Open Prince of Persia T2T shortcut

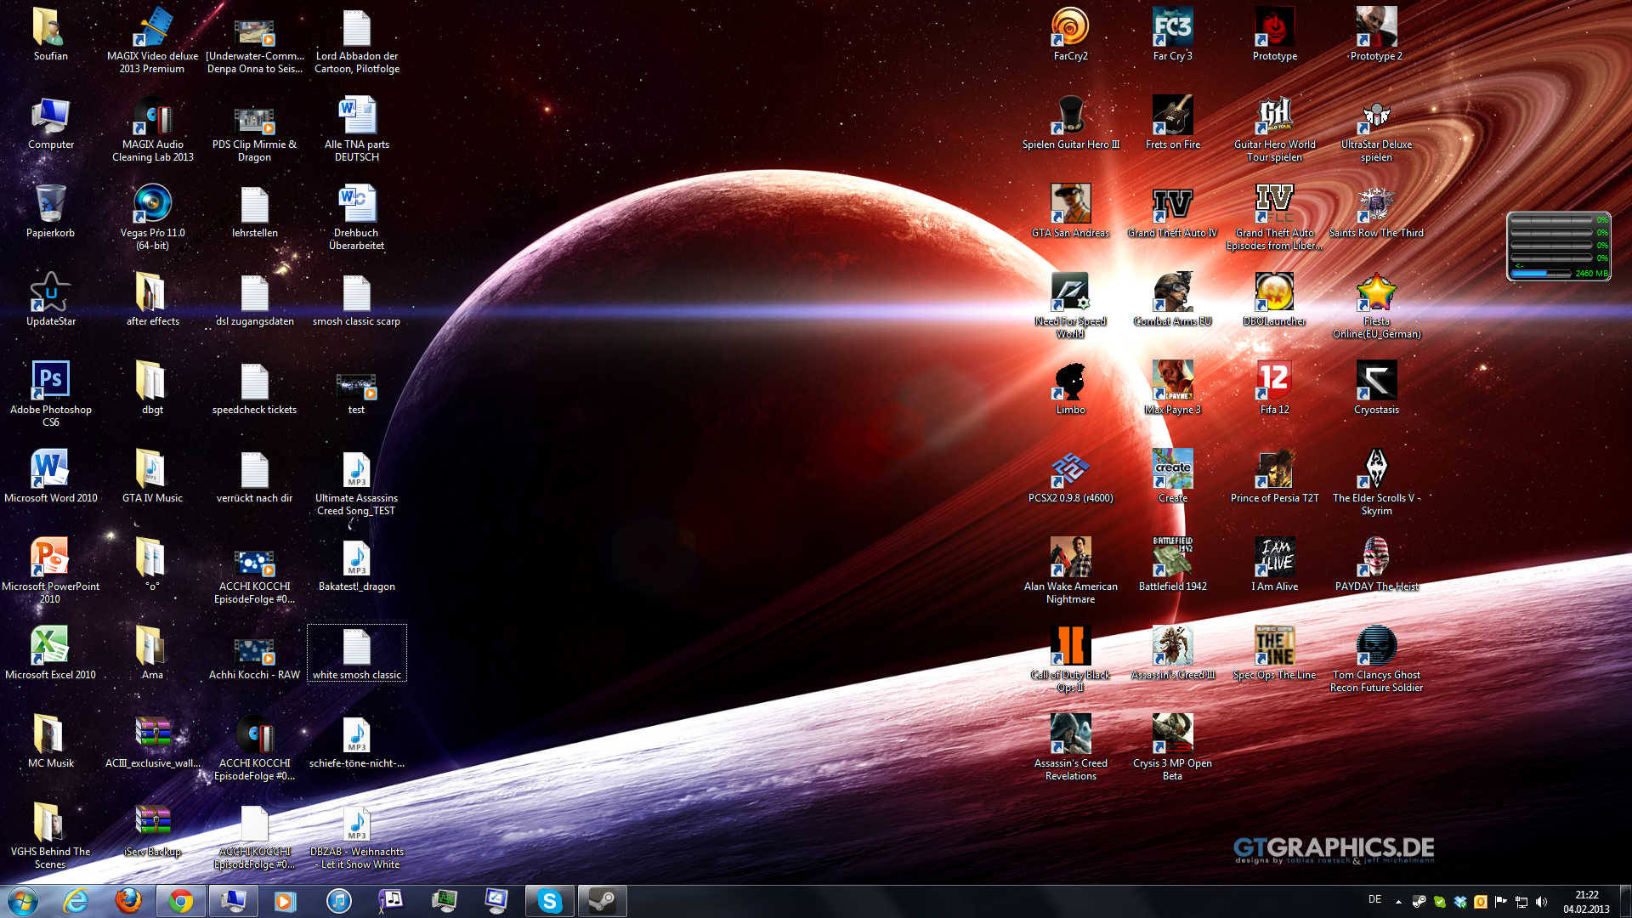click(x=1274, y=476)
